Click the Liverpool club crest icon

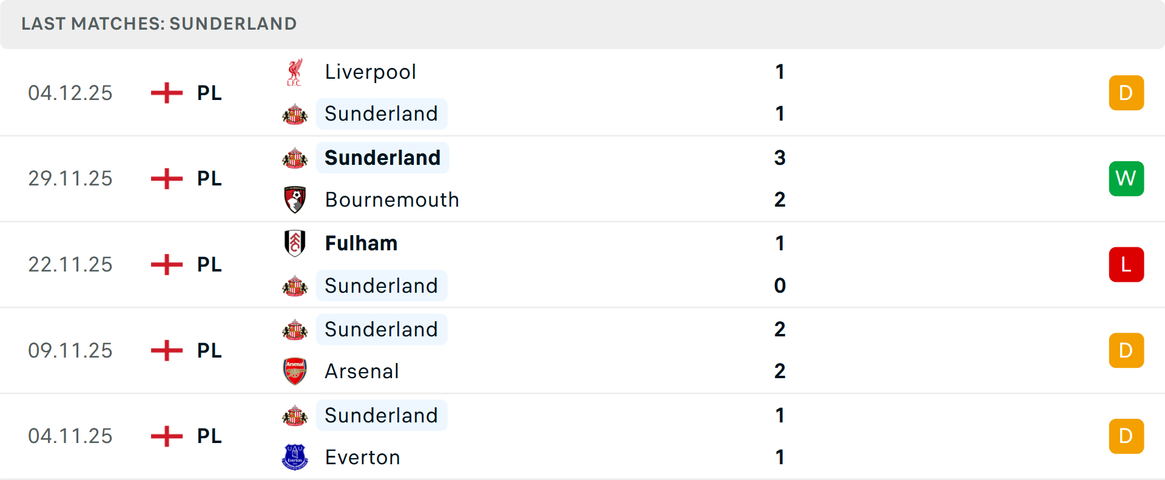295,72
